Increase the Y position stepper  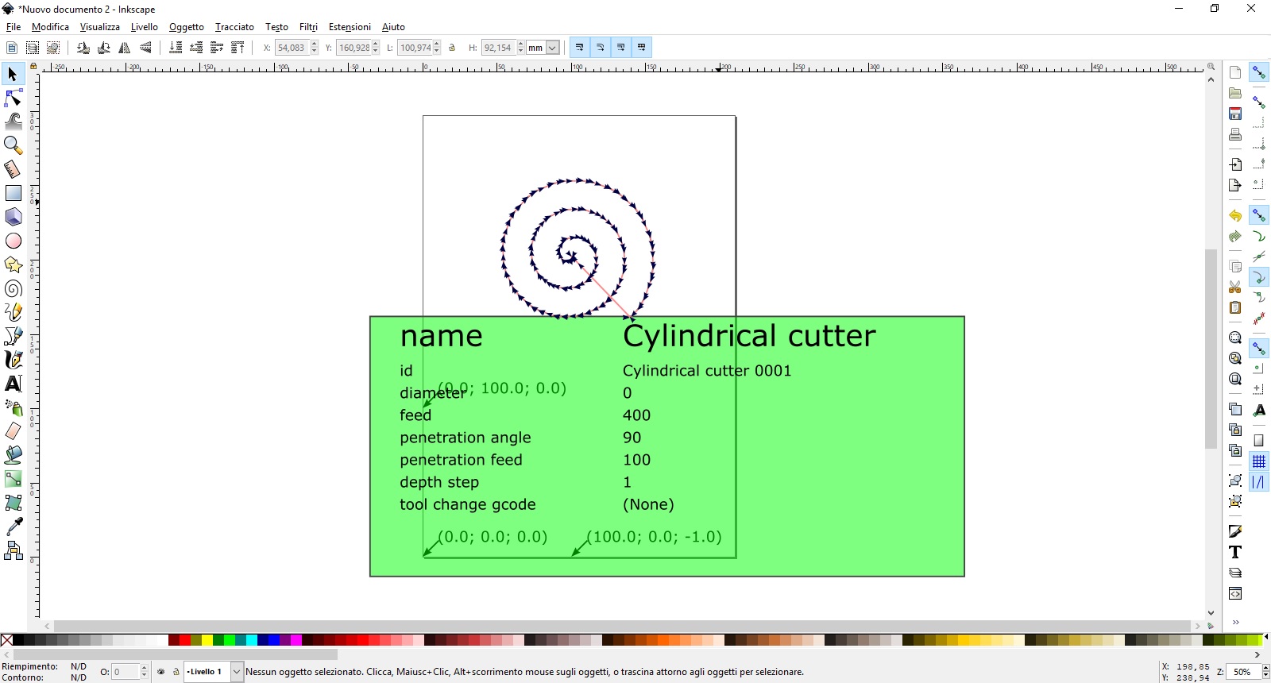coord(376,44)
